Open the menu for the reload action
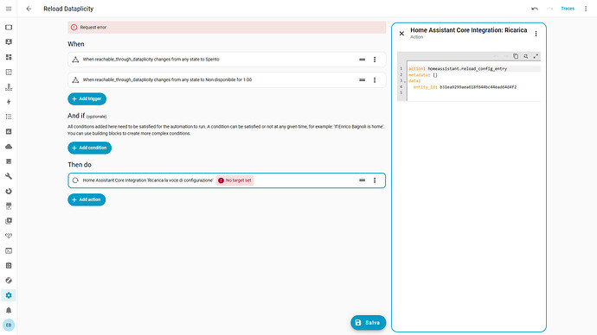The image size is (597, 335). (x=375, y=180)
